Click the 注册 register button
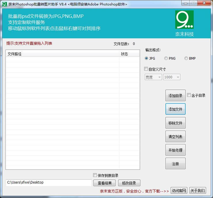 (175, 163)
